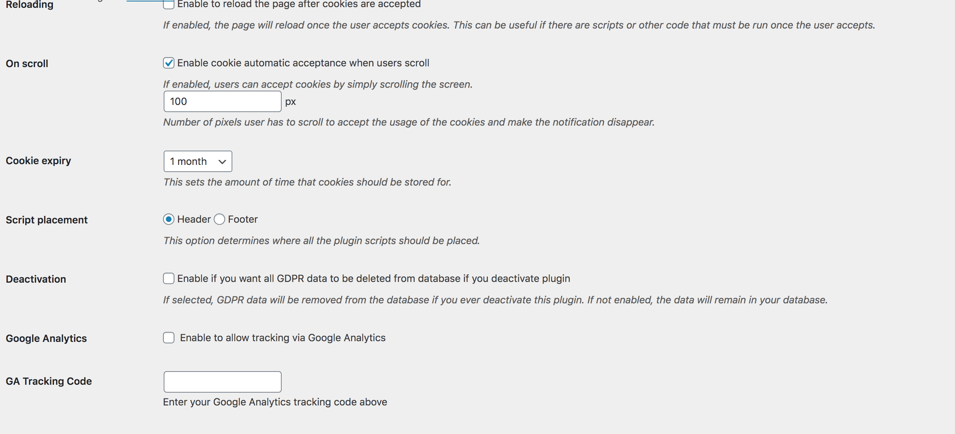Click the "Footer" label text
This screenshot has height=434, width=955.
tap(242, 219)
